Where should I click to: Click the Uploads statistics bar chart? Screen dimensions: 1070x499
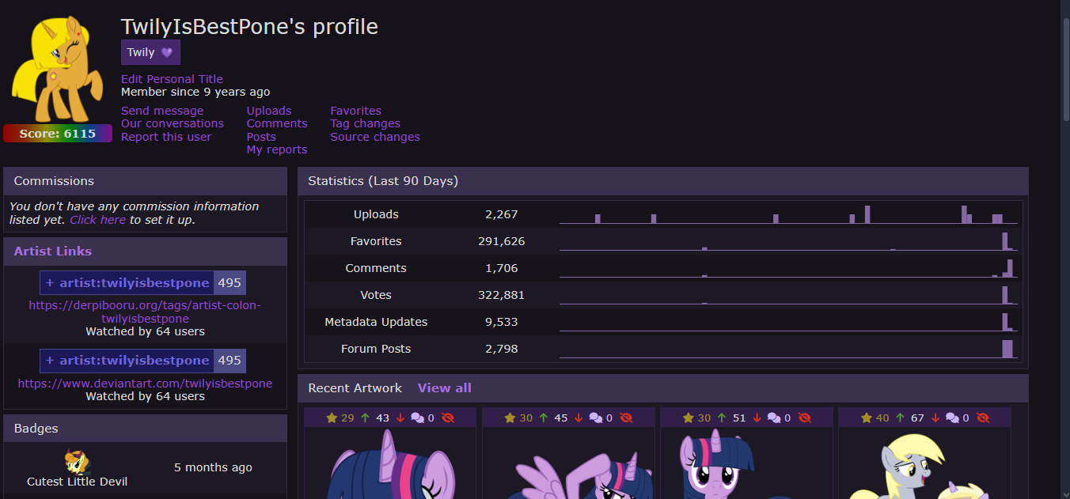[786, 214]
